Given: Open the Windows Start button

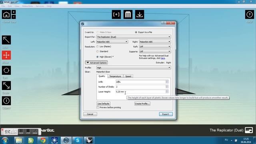Looking at the screenshot, I should click(5, 140).
